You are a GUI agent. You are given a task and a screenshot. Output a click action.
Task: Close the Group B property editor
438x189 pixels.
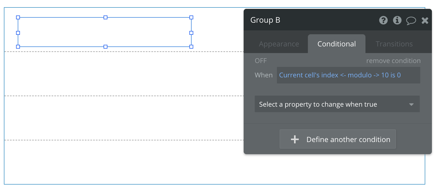[425, 20]
